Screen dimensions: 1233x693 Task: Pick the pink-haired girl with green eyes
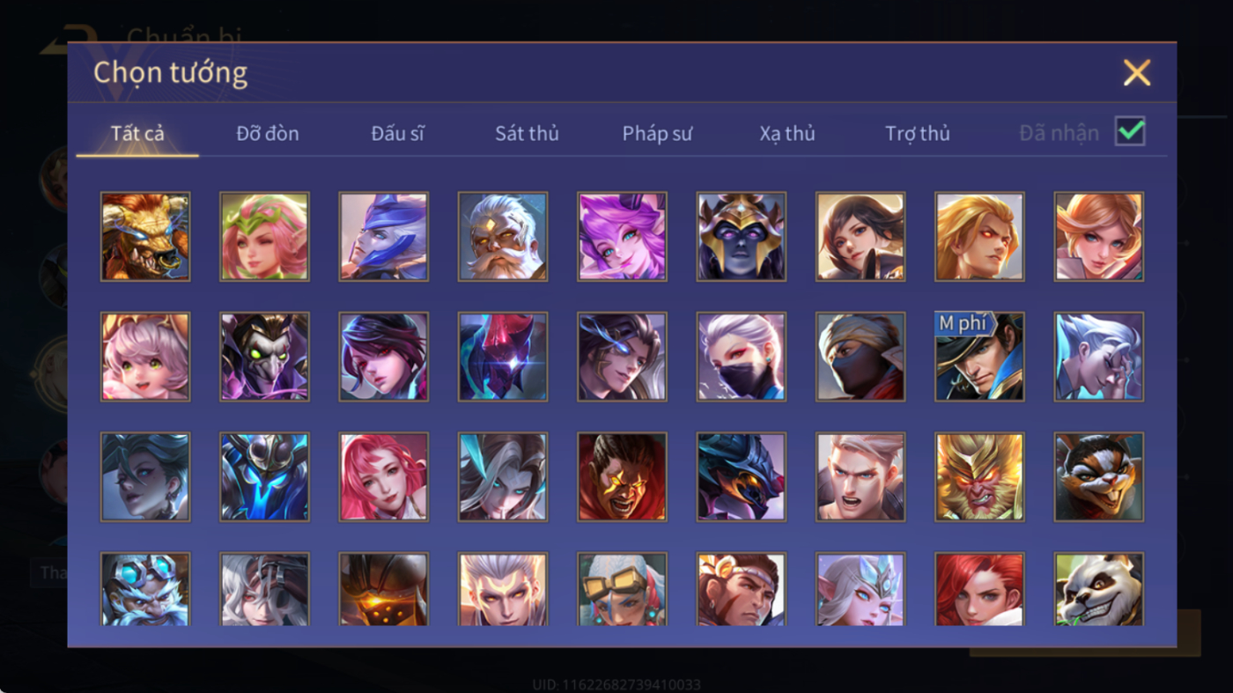(145, 357)
